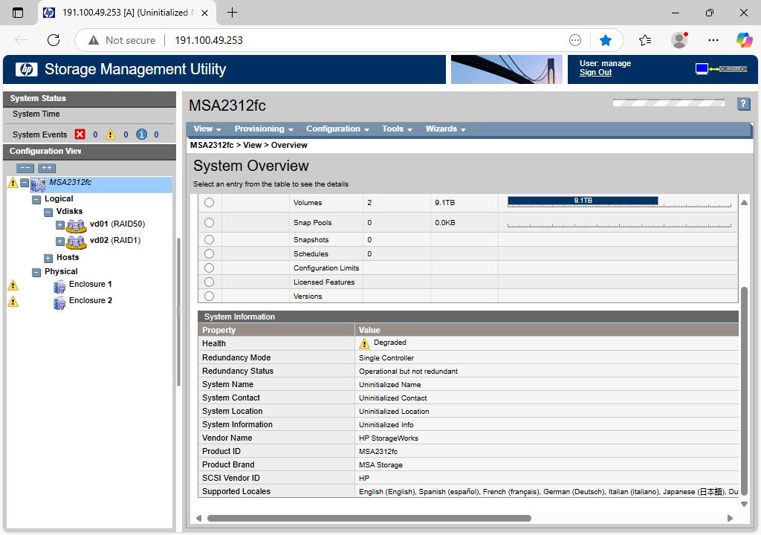Click the browser address bar URL
The image size is (761, 535).
point(209,40)
